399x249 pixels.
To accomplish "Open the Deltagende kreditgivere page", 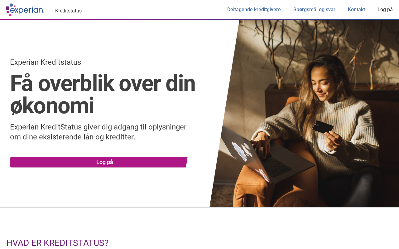I will pyautogui.click(x=254, y=9).
